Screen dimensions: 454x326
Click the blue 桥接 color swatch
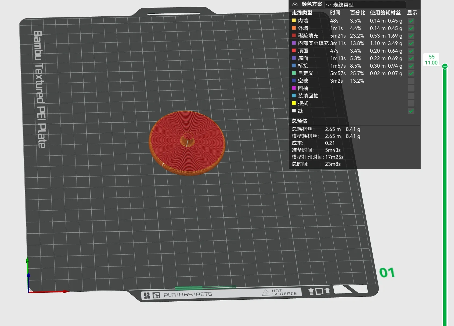[x=294, y=65]
